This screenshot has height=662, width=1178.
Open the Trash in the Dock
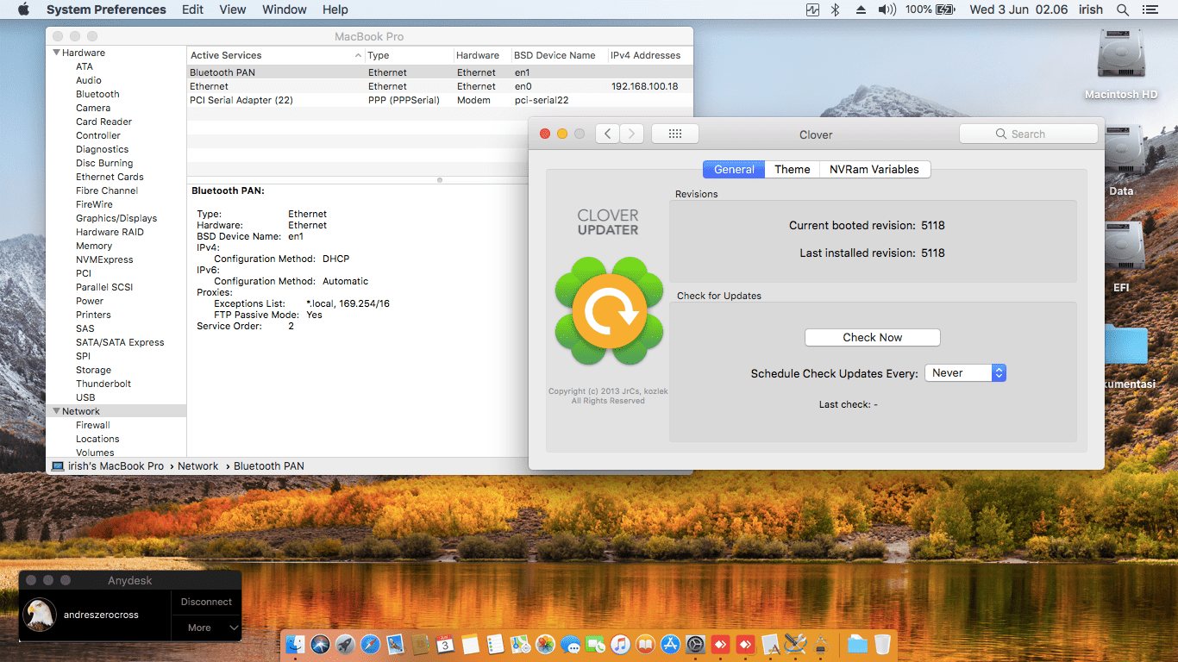click(882, 644)
